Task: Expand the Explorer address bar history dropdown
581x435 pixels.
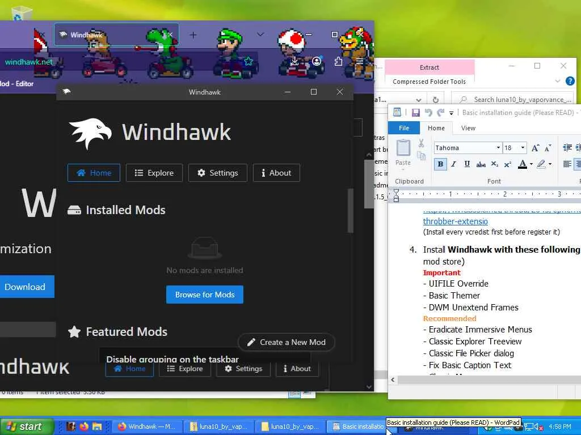Action: point(419,100)
